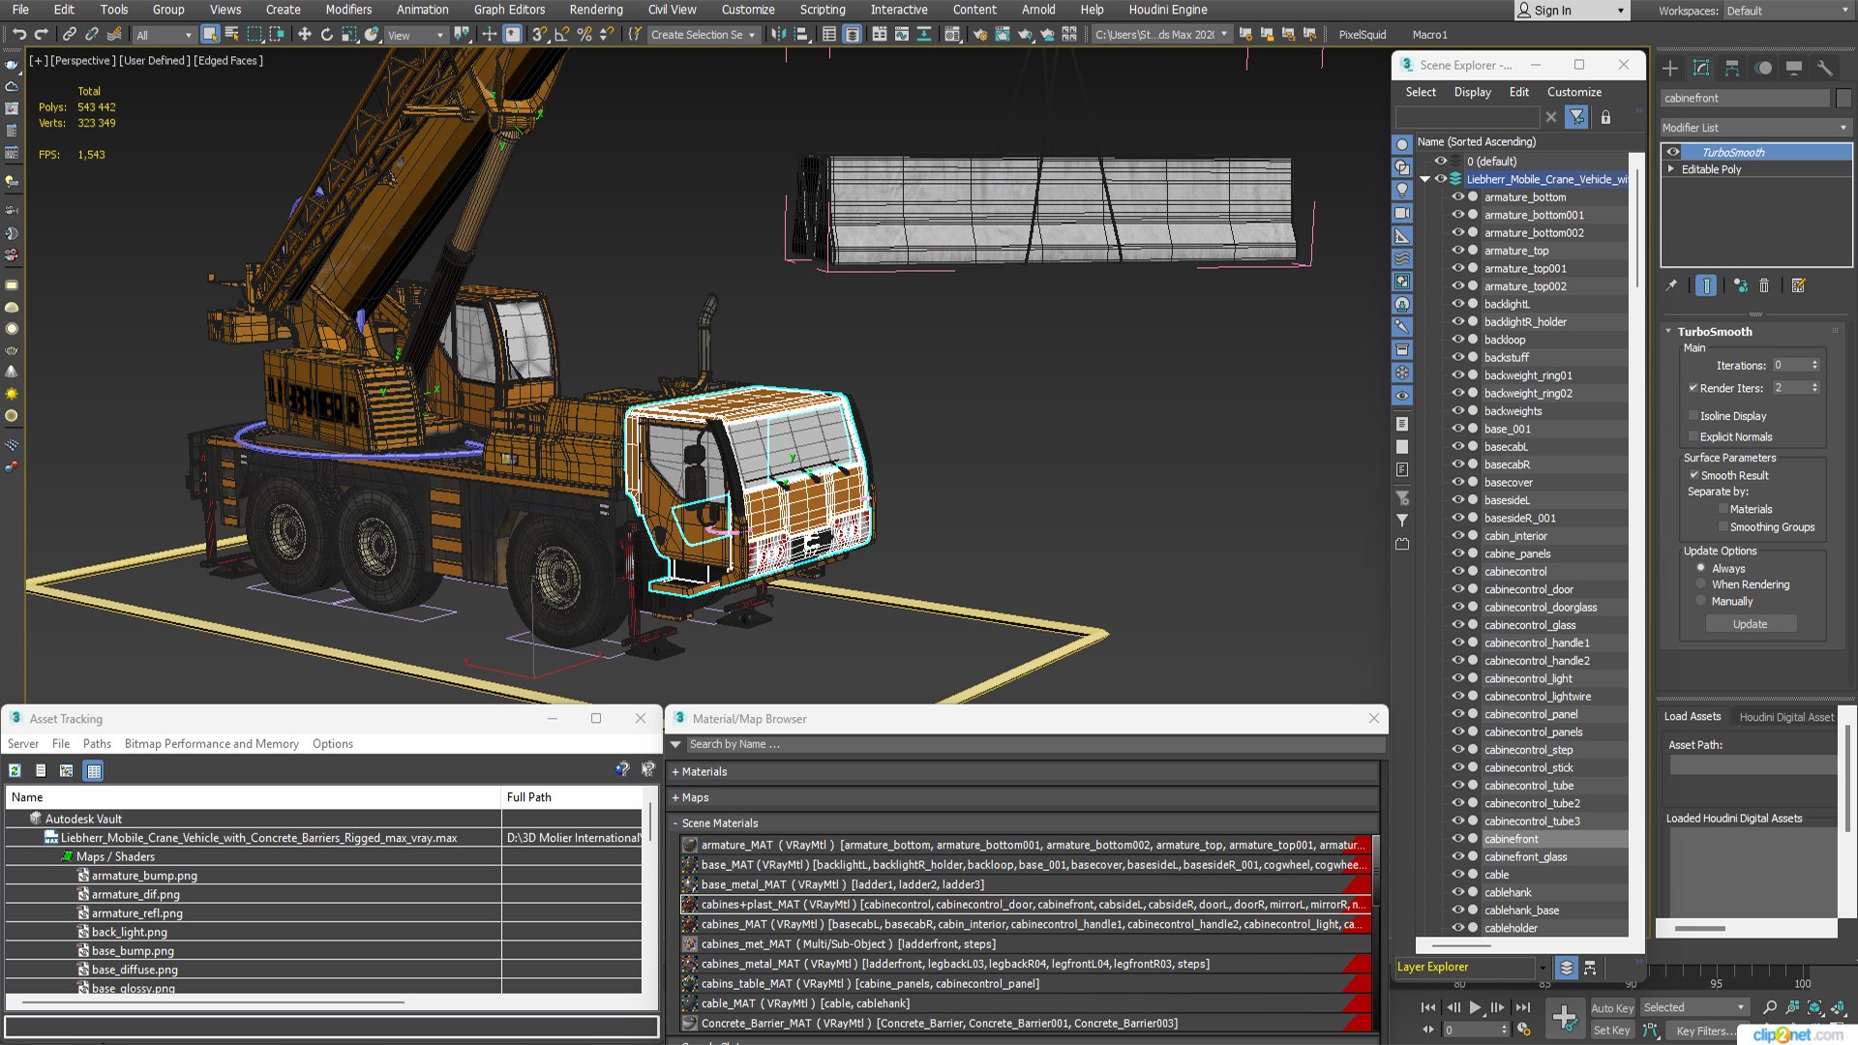Activate the Select Object tool
1858x1045 pixels.
point(209,35)
